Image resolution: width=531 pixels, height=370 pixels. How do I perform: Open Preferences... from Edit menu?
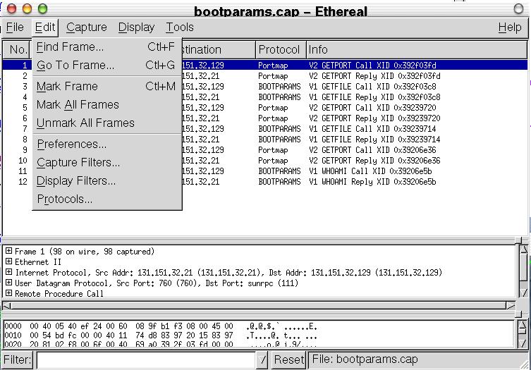click(x=107, y=144)
